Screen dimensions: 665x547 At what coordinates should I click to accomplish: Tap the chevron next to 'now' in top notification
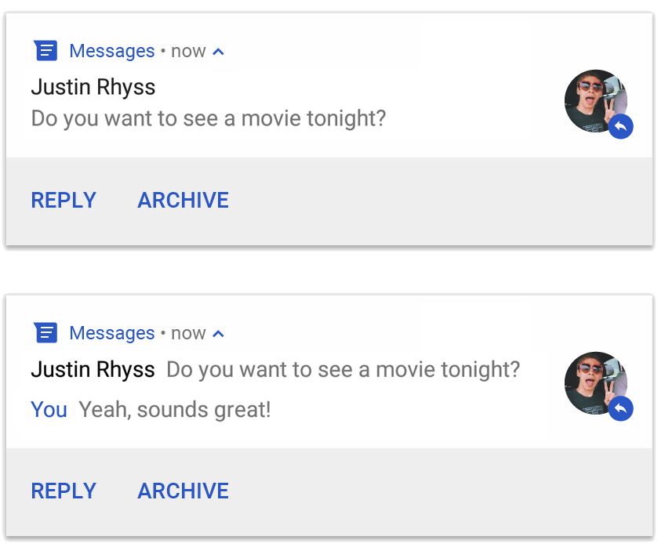(x=217, y=49)
